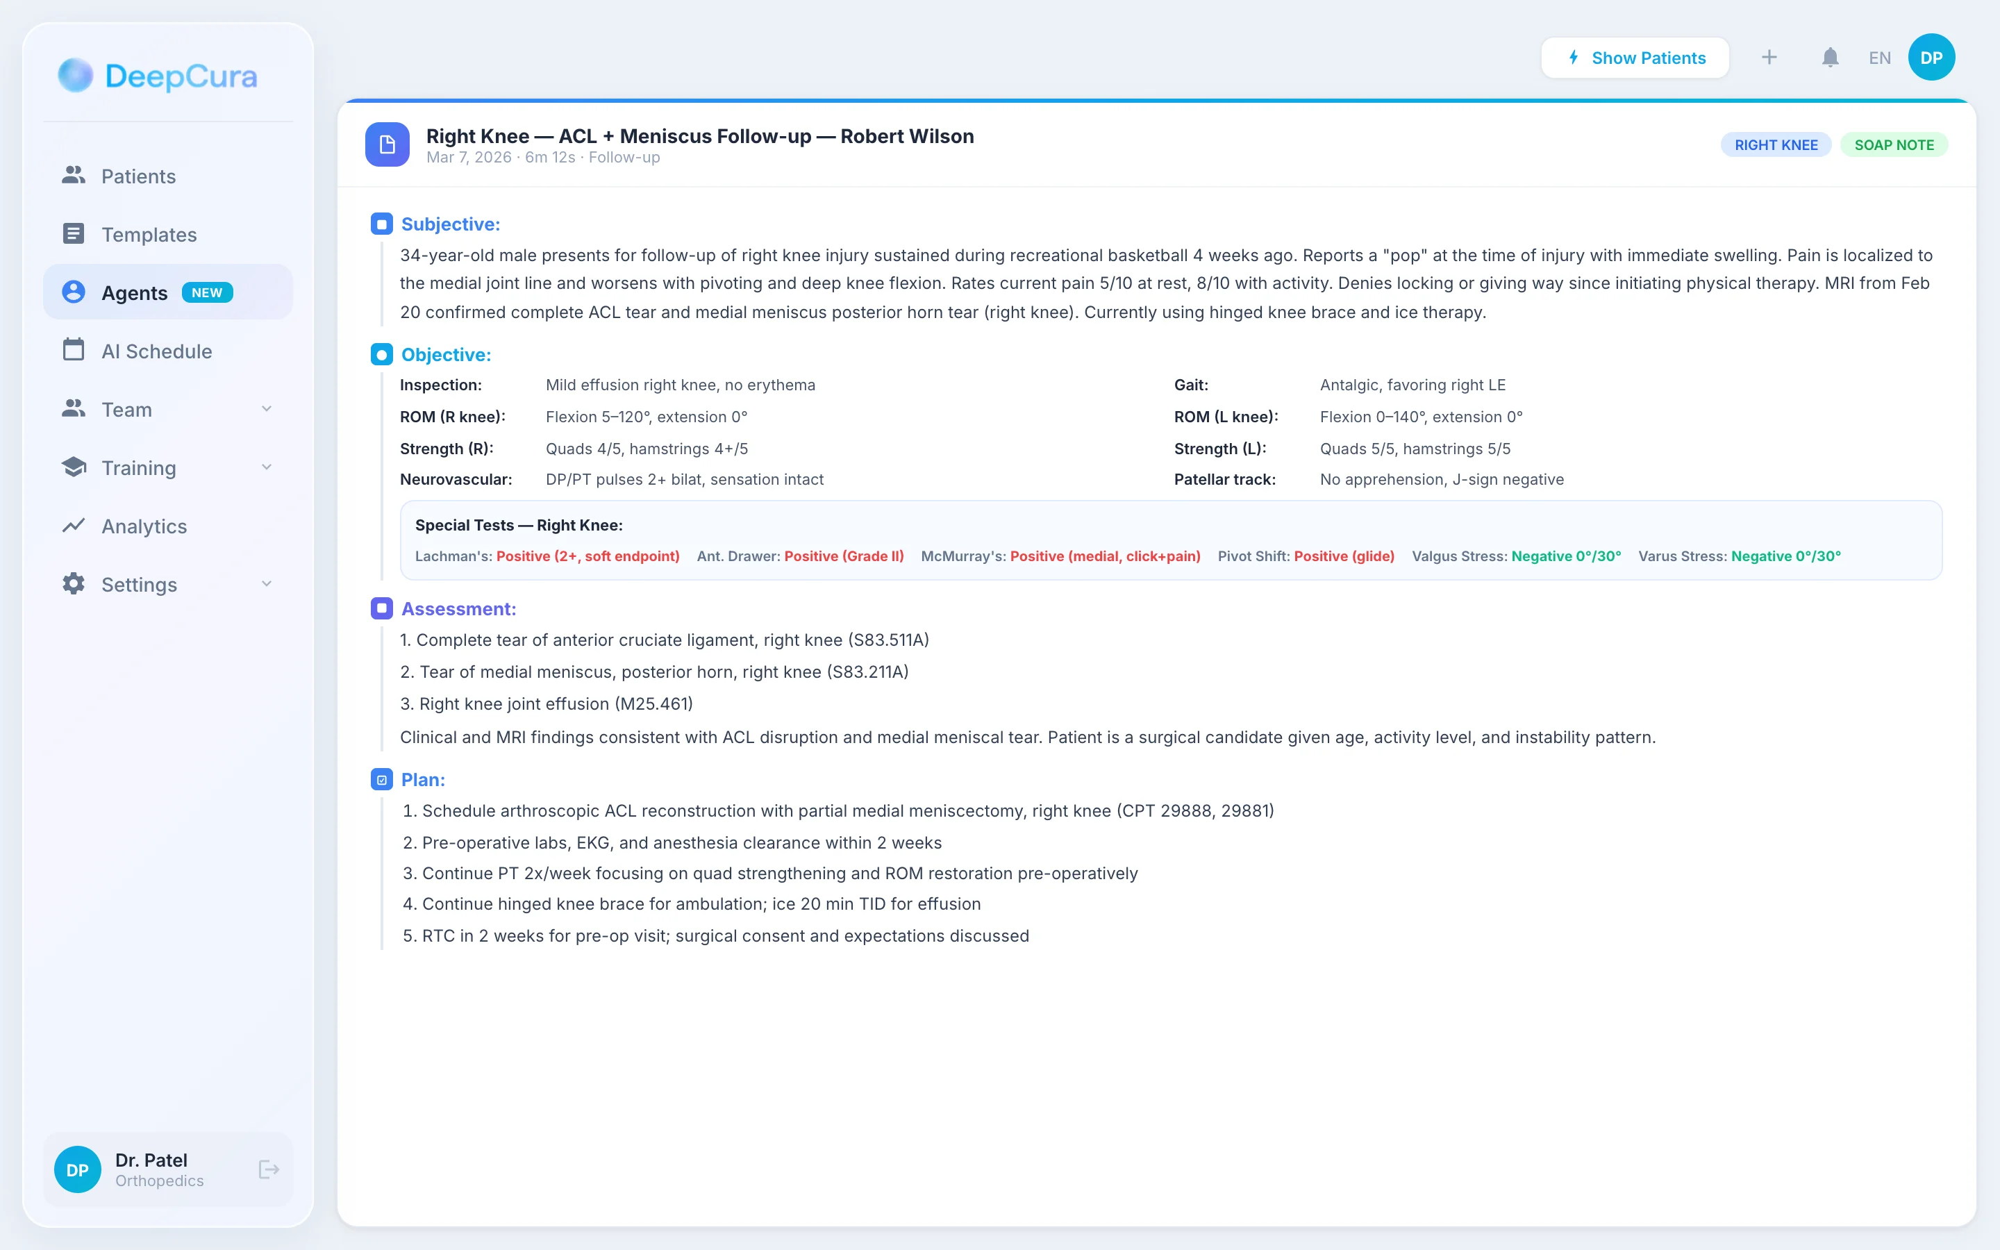Click the plus icon in top bar
This screenshot has height=1250, width=2000.
[x=1769, y=58]
